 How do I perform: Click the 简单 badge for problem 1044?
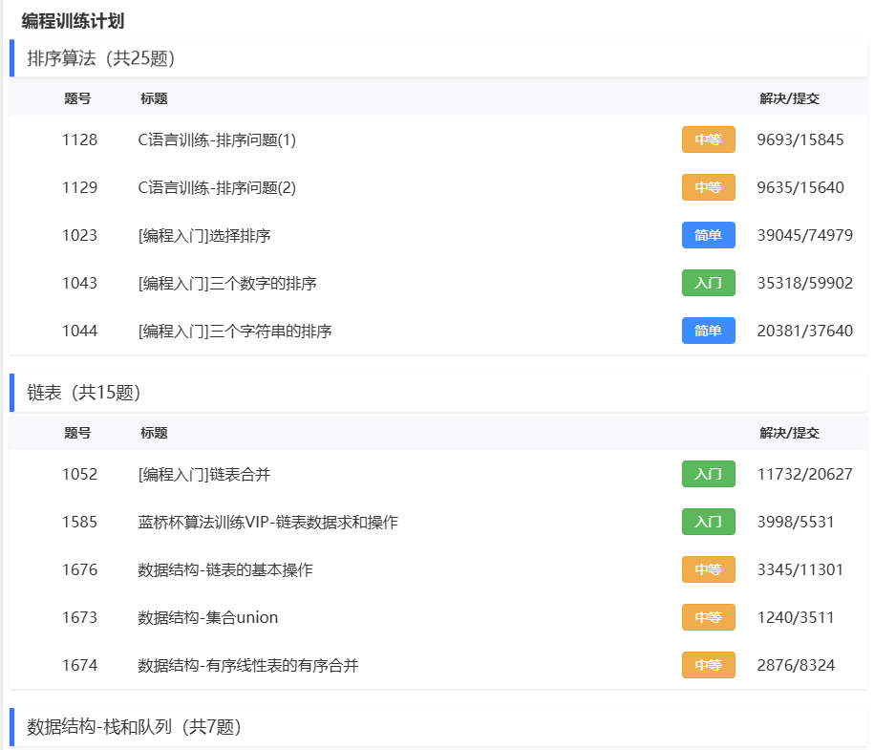709,331
